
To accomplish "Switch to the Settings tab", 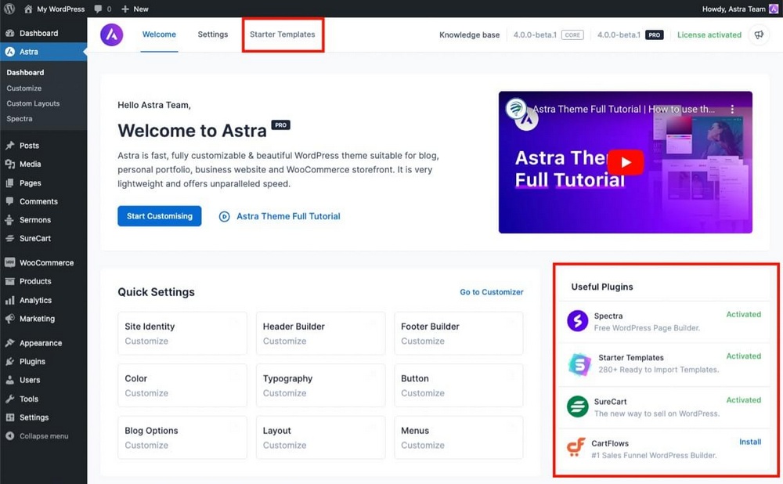I will click(x=213, y=34).
